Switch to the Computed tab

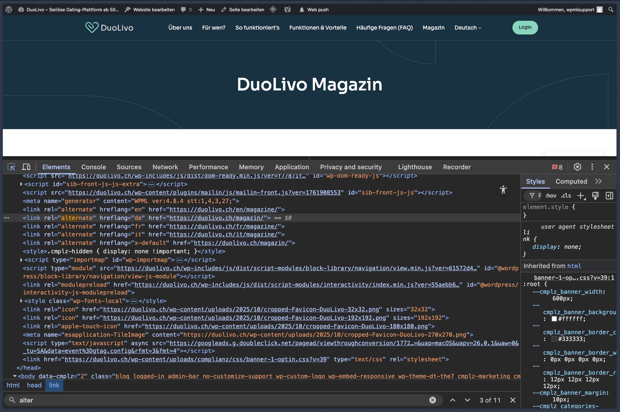[x=571, y=182]
